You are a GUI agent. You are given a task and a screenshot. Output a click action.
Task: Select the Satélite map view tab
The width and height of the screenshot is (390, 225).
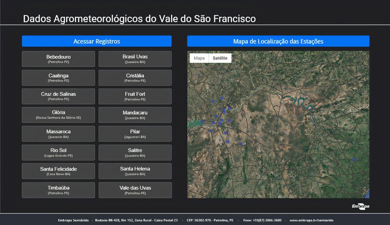(x=220, y=58)
